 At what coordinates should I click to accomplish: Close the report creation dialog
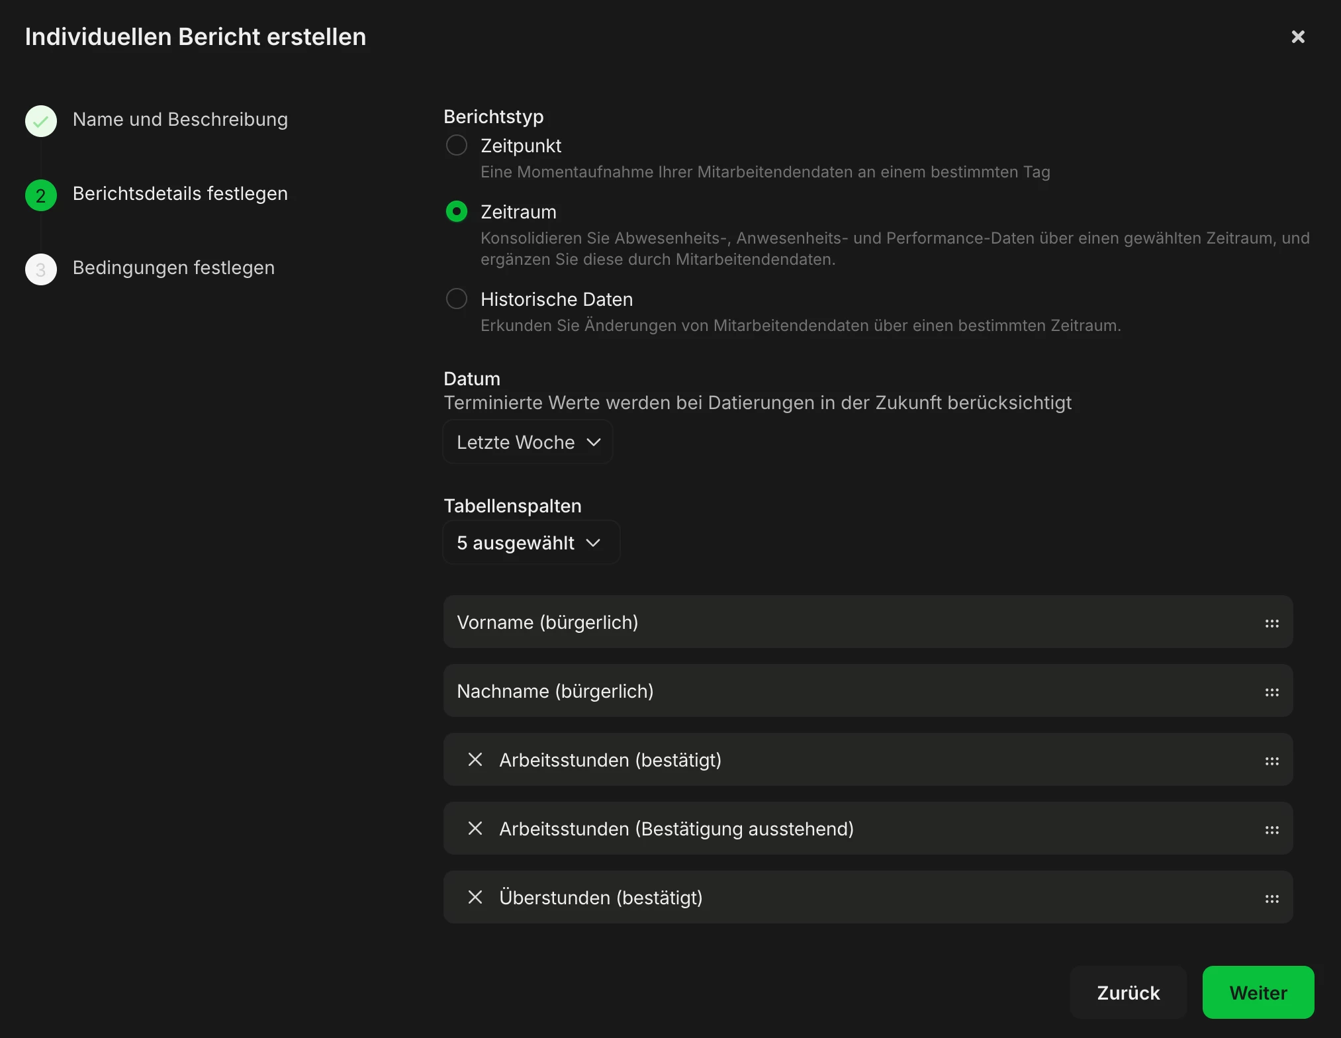pyautogui.click(x=1298, y=36)
